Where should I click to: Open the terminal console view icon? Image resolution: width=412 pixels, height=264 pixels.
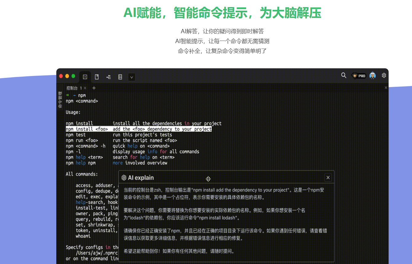(85, 77)
